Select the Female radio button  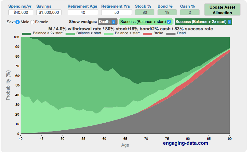[x=32, y=22]
